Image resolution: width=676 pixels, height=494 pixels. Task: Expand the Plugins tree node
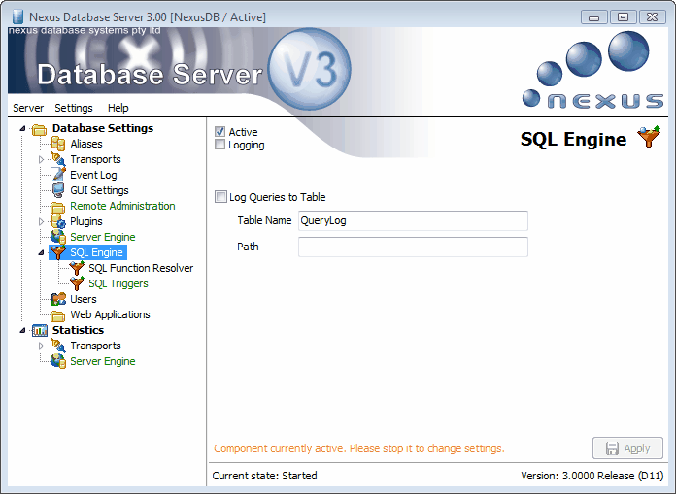pyautogui.click(x=41, y=222)
